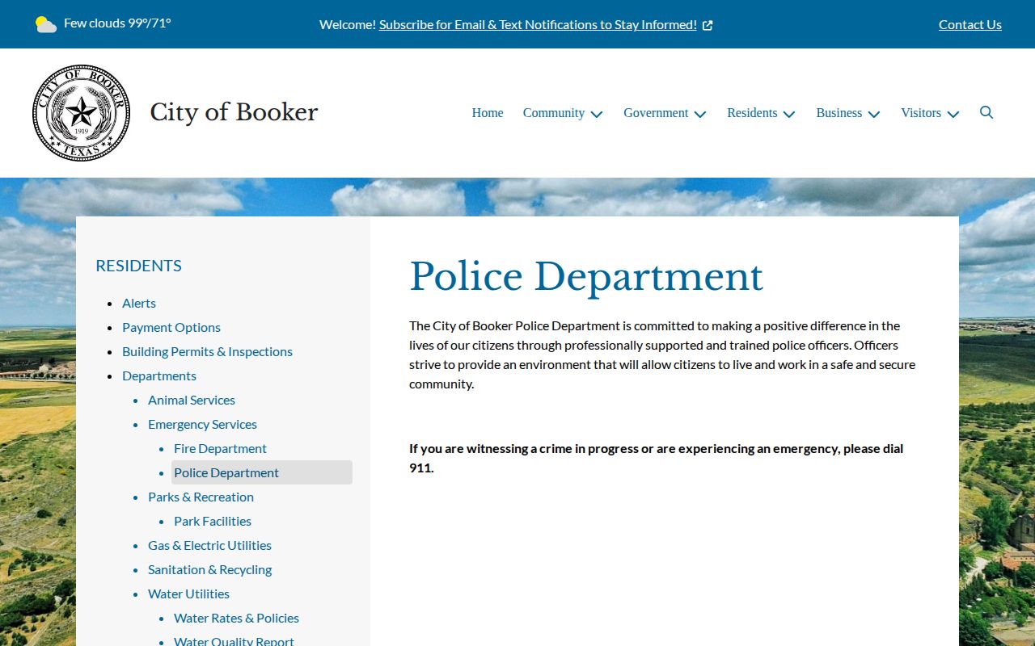Open the Residents menu label
The height and width of the screenshot is (646, 1035).
[752, 113]
